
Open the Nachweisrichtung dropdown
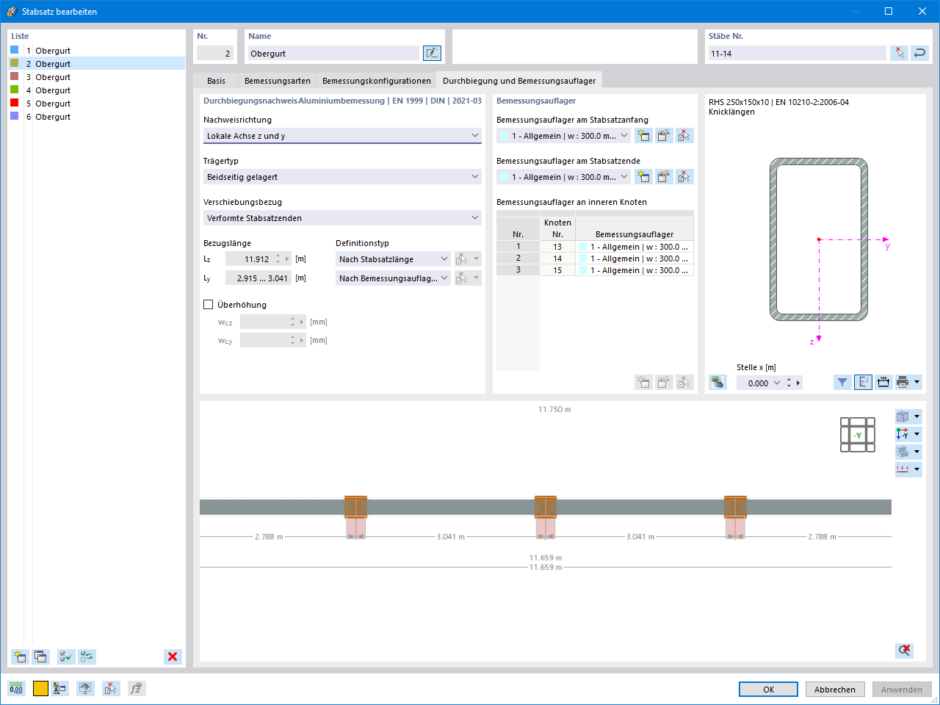[342, 135]
